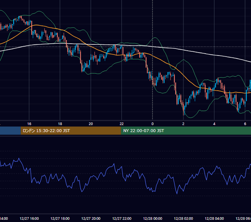Screen dimensions: 251x222
Task: Click the 12/28 02:00 date label
Action: pyautogui.click(x=183, y=219)
